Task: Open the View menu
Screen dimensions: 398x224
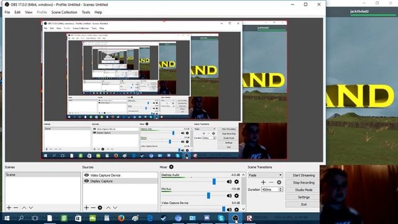Action: (29, 12)
